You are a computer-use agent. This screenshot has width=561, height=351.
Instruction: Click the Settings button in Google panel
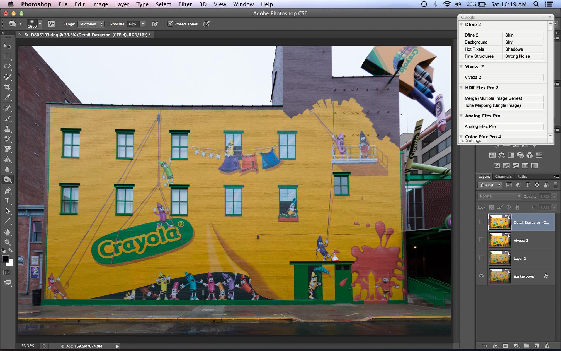(x=473, y=141)
